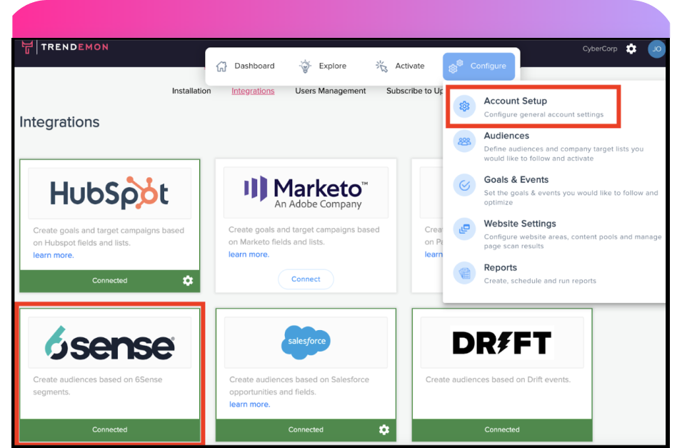Screen dimensions: 677x448
Task: Choose Audiences from Configure menu
Action: click(x=556, y=146)
